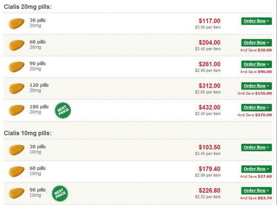
Task: Order 60 pills 20mg for $204.00
Action: click(x=257, y=43)
